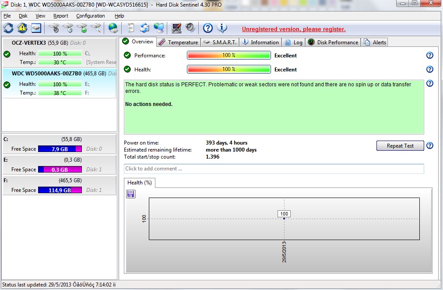Click the OCZ-VERTEX3 Temp bar showing 30 °C
The image size is (443, 290).
pos(60,62)
